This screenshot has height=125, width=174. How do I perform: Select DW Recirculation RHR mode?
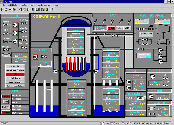(15, 86)
